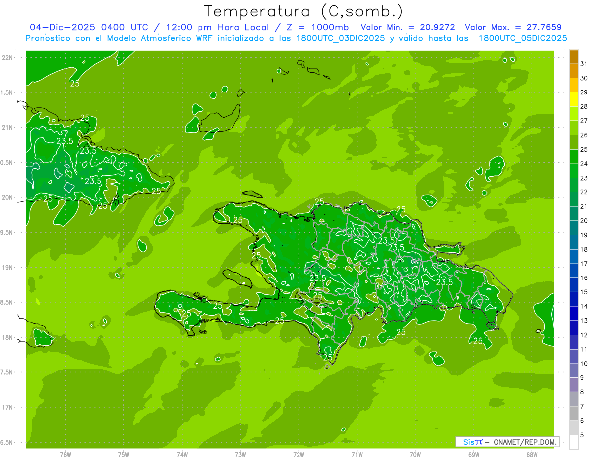Click the "73W" longitude axis label
Image resolution: width=597 pixels, height=461 pixels.
[x=240, y=454]
